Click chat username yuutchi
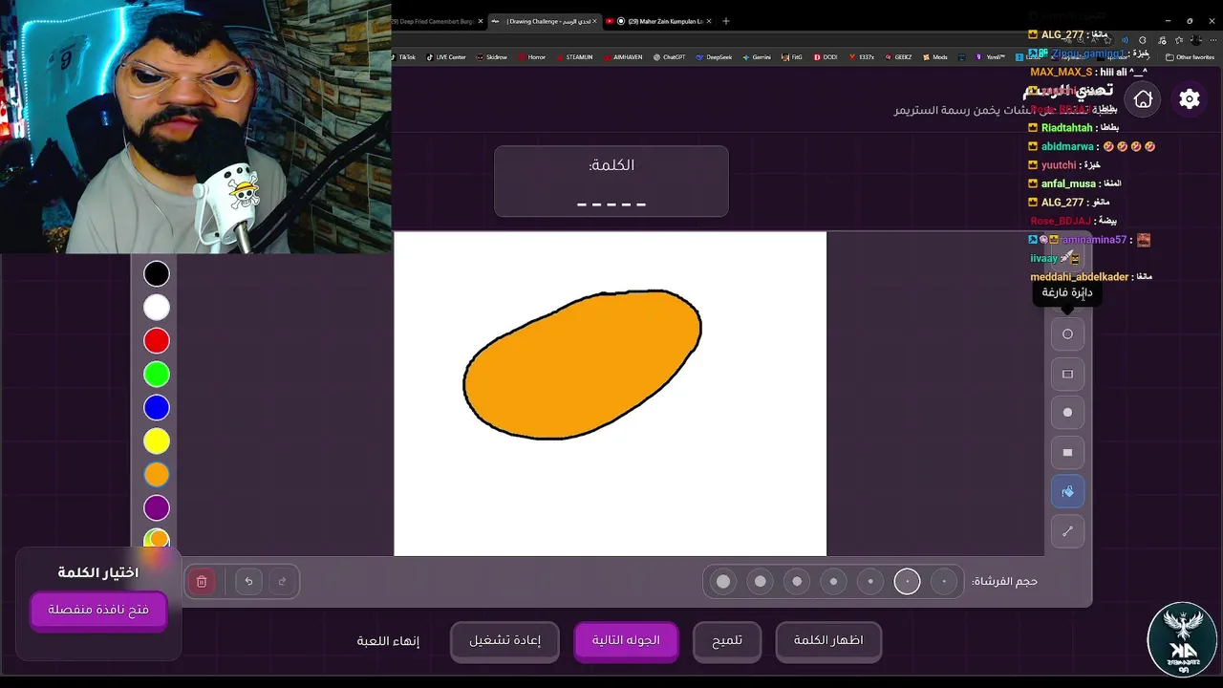 tap(1059, 165)
